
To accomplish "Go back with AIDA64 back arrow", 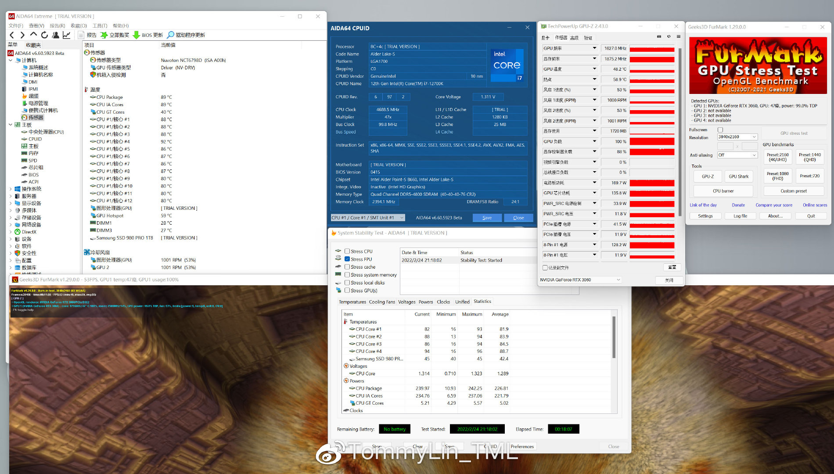I will coord(12,35).
